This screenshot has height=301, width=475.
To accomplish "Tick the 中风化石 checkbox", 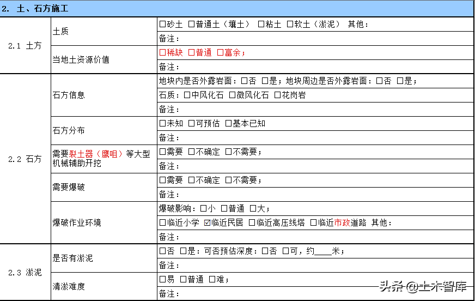I will 187,95.
